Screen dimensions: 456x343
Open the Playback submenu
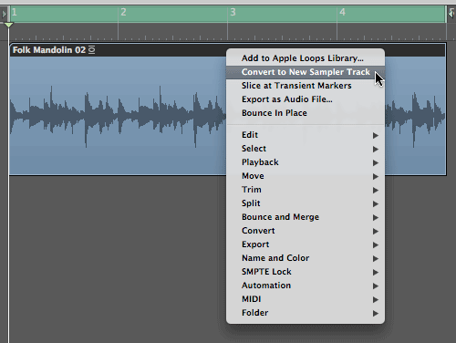point(306,162)
